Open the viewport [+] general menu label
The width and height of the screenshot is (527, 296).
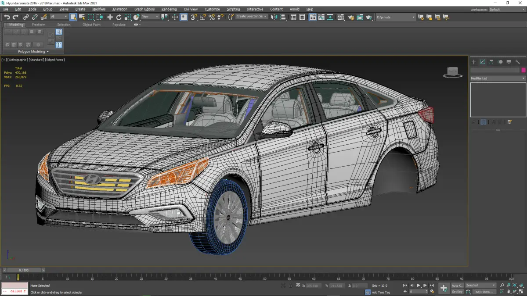click(x=4, y=60)
